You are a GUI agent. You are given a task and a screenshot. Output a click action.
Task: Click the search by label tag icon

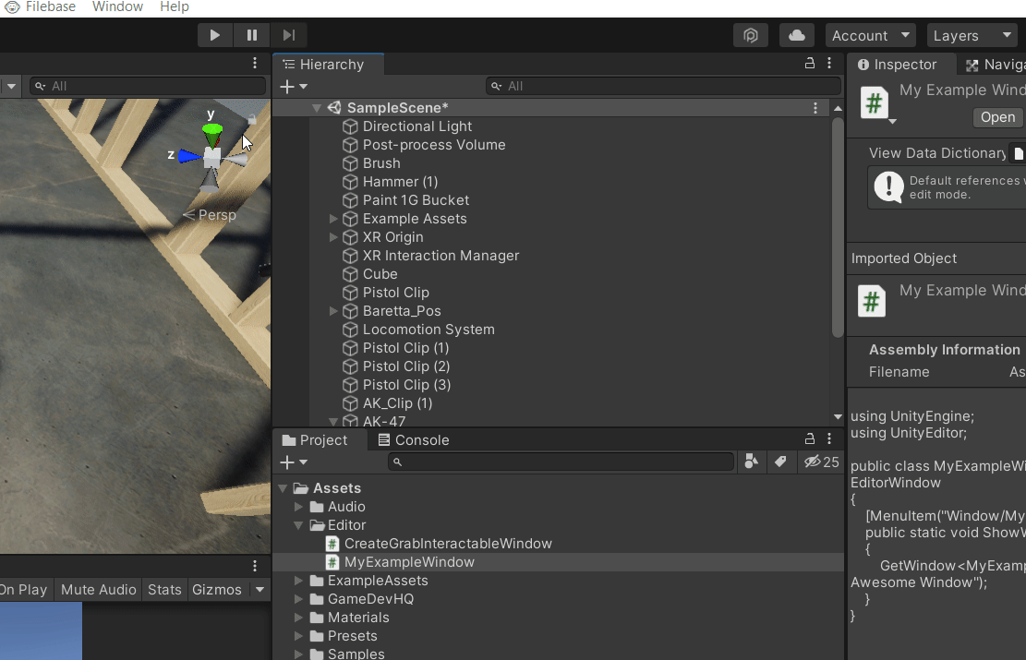point(781,462)
